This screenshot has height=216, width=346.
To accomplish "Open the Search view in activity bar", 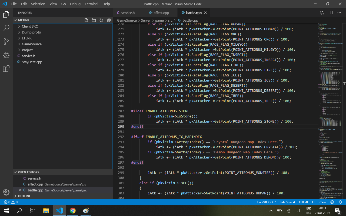I will click(6, 28).
